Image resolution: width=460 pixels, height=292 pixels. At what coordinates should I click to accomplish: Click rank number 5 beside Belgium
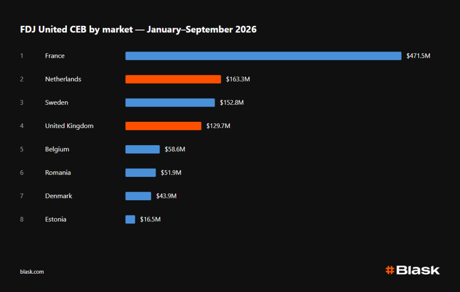click(22, 150)
